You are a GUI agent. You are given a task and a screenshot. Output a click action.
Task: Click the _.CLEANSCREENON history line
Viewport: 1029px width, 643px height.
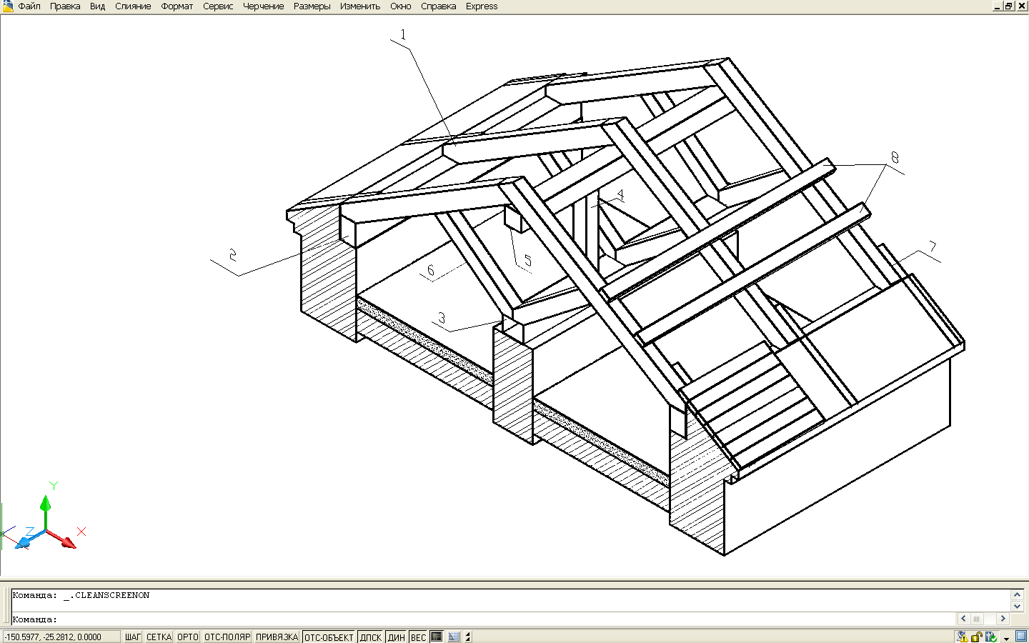[81, 595]
